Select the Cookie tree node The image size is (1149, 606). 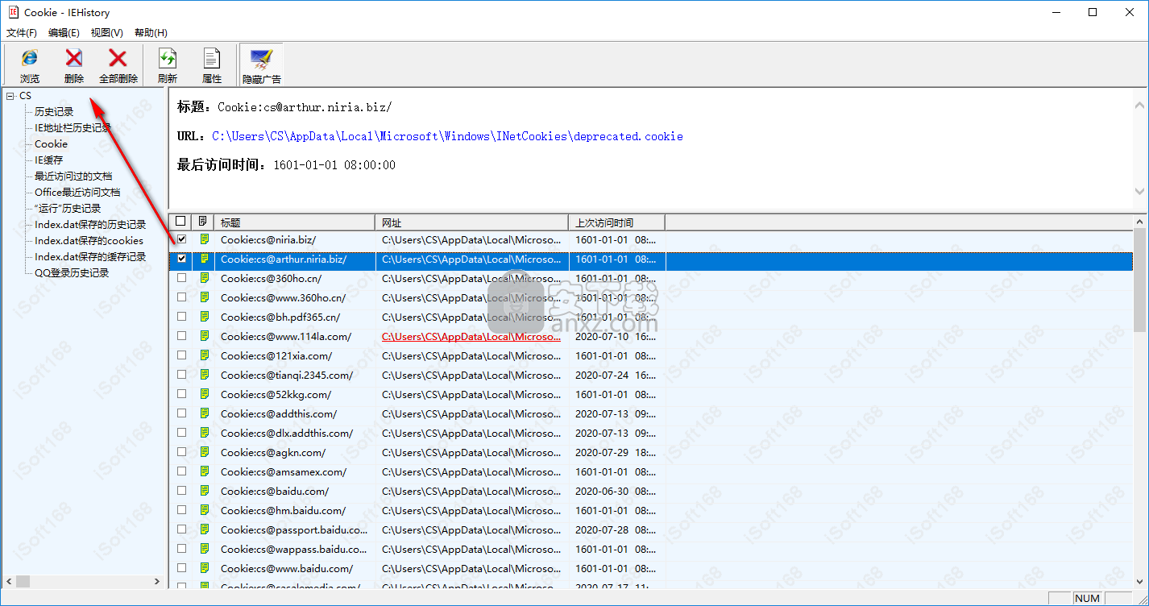coord(51,143)
